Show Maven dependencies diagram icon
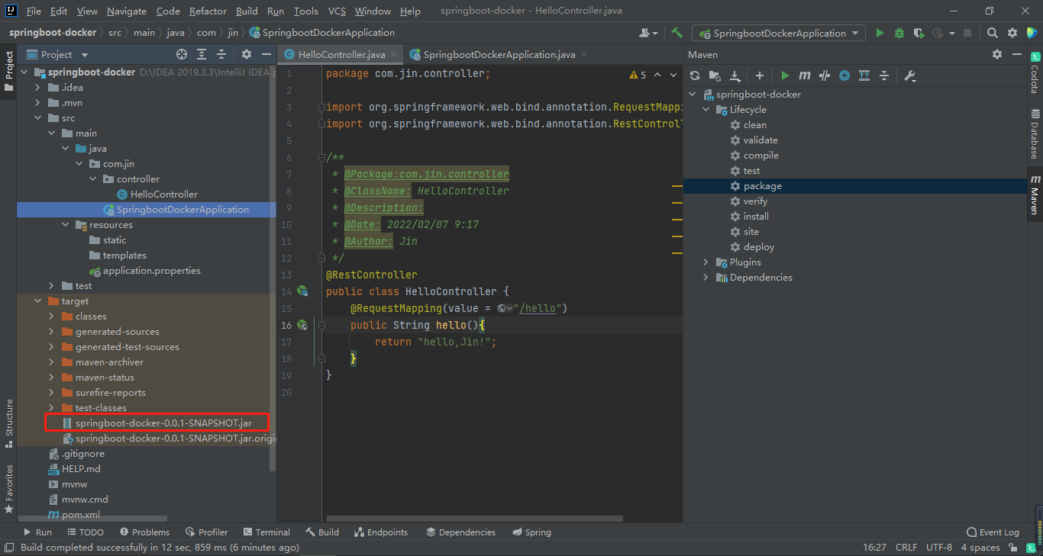 coord(864,76)
